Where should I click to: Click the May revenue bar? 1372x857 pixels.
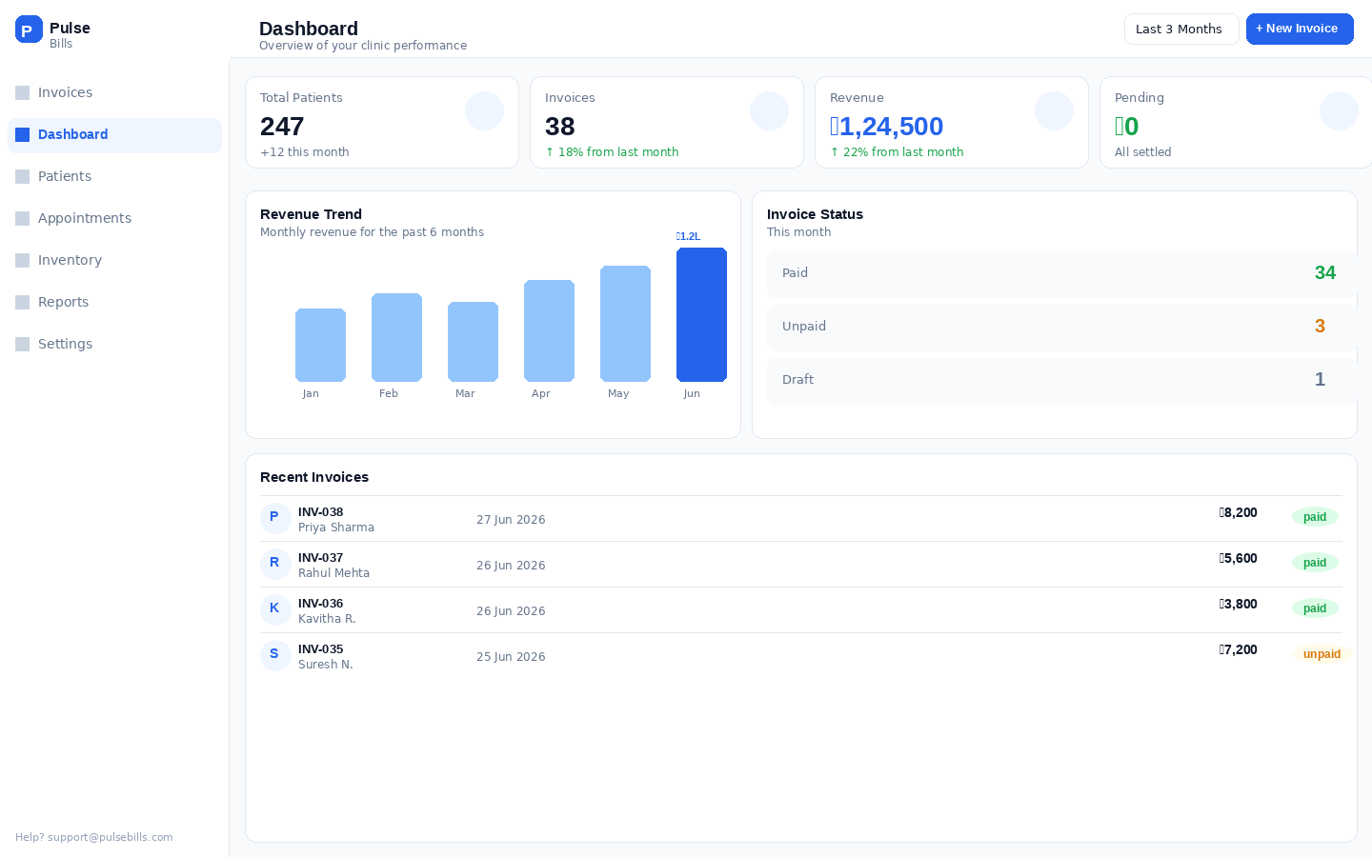click(x=625, y=324)
